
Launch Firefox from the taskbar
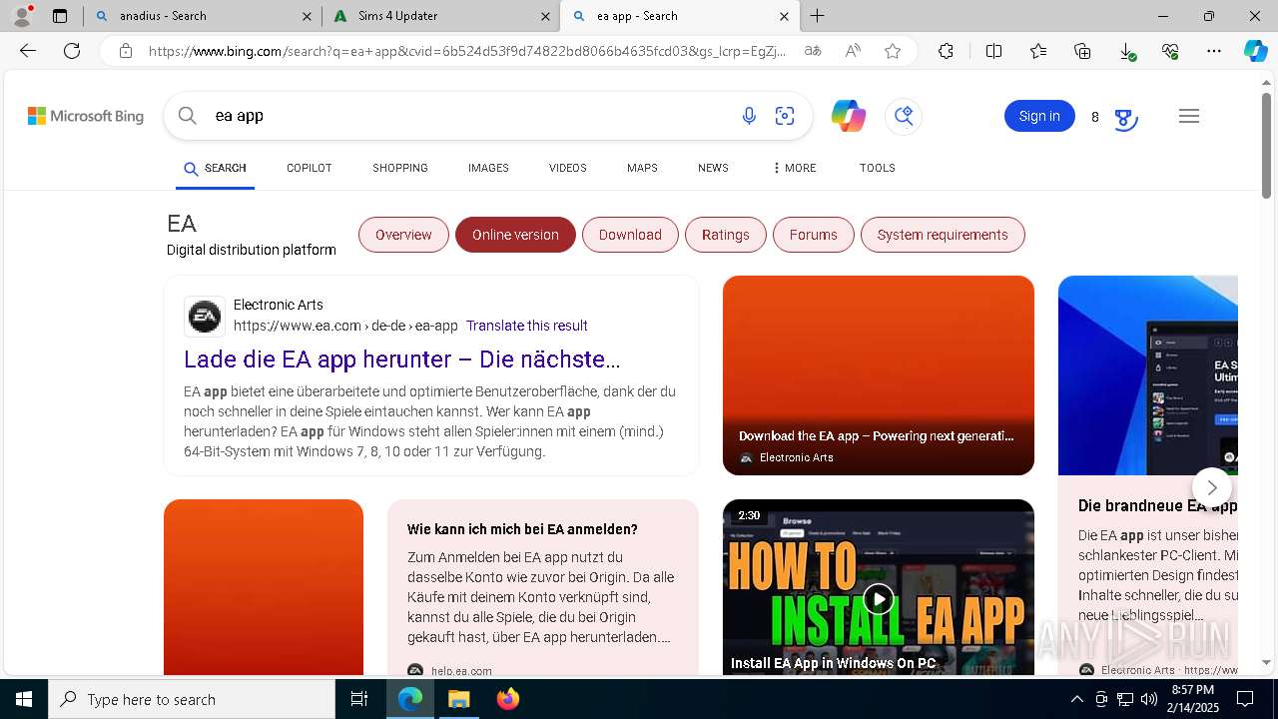coord(508,699)
